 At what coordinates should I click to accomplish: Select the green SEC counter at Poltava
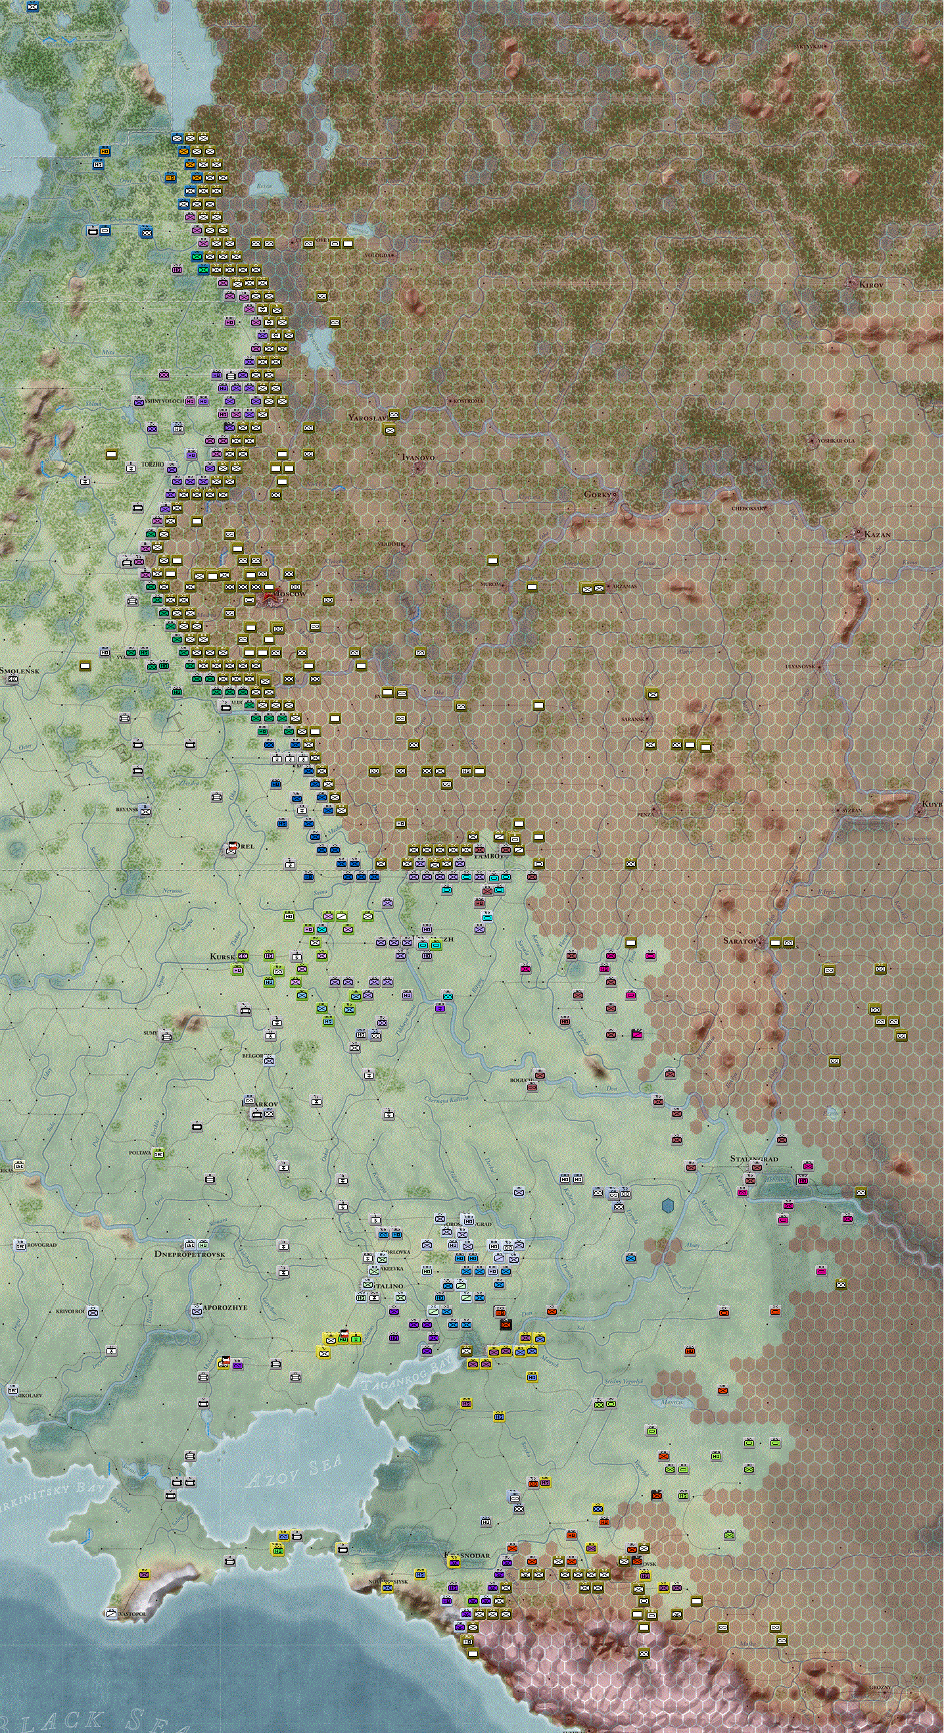coord(158,1155)
